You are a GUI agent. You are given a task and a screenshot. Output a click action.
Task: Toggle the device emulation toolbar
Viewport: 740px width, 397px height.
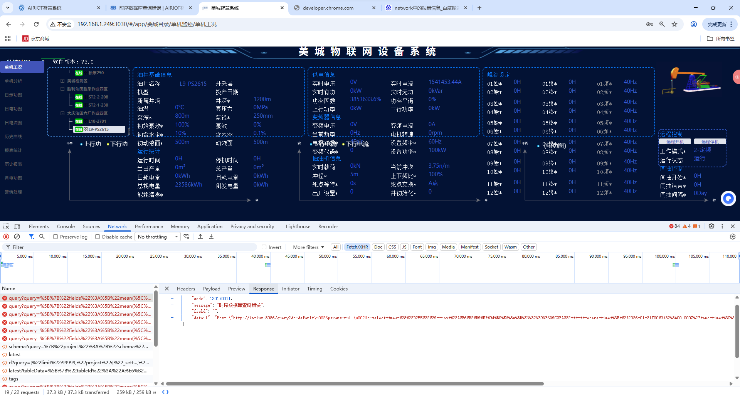[x=17, y=226]
